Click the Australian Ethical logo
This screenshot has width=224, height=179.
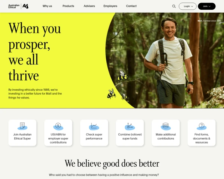18,6
